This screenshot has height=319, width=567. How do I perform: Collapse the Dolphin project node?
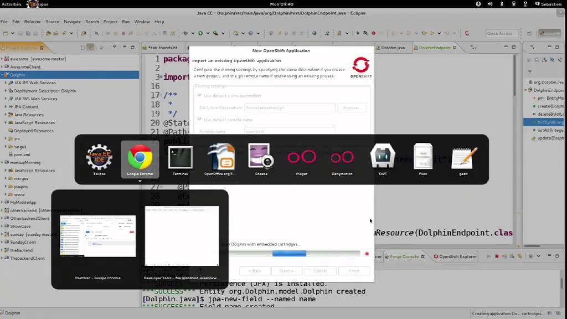tap(2, 75)
